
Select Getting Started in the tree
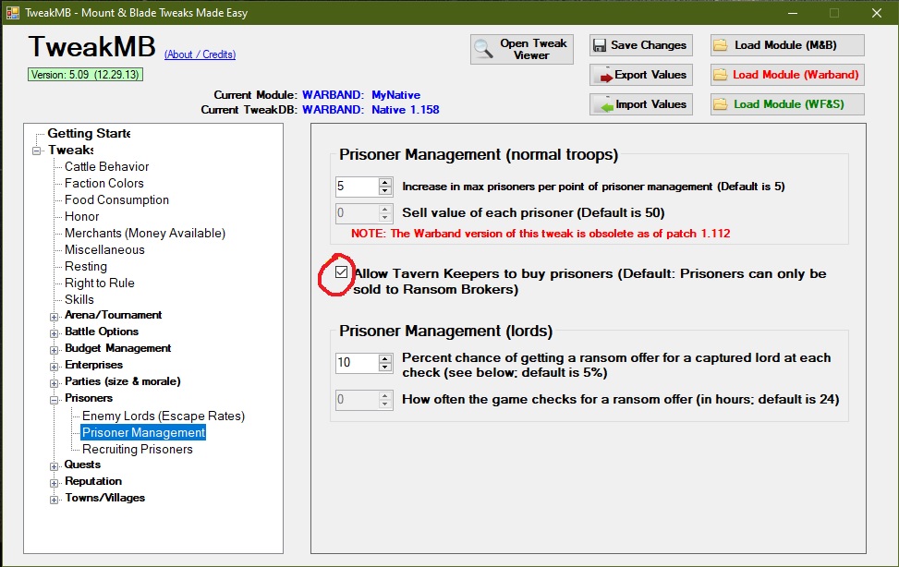point(89,133)
